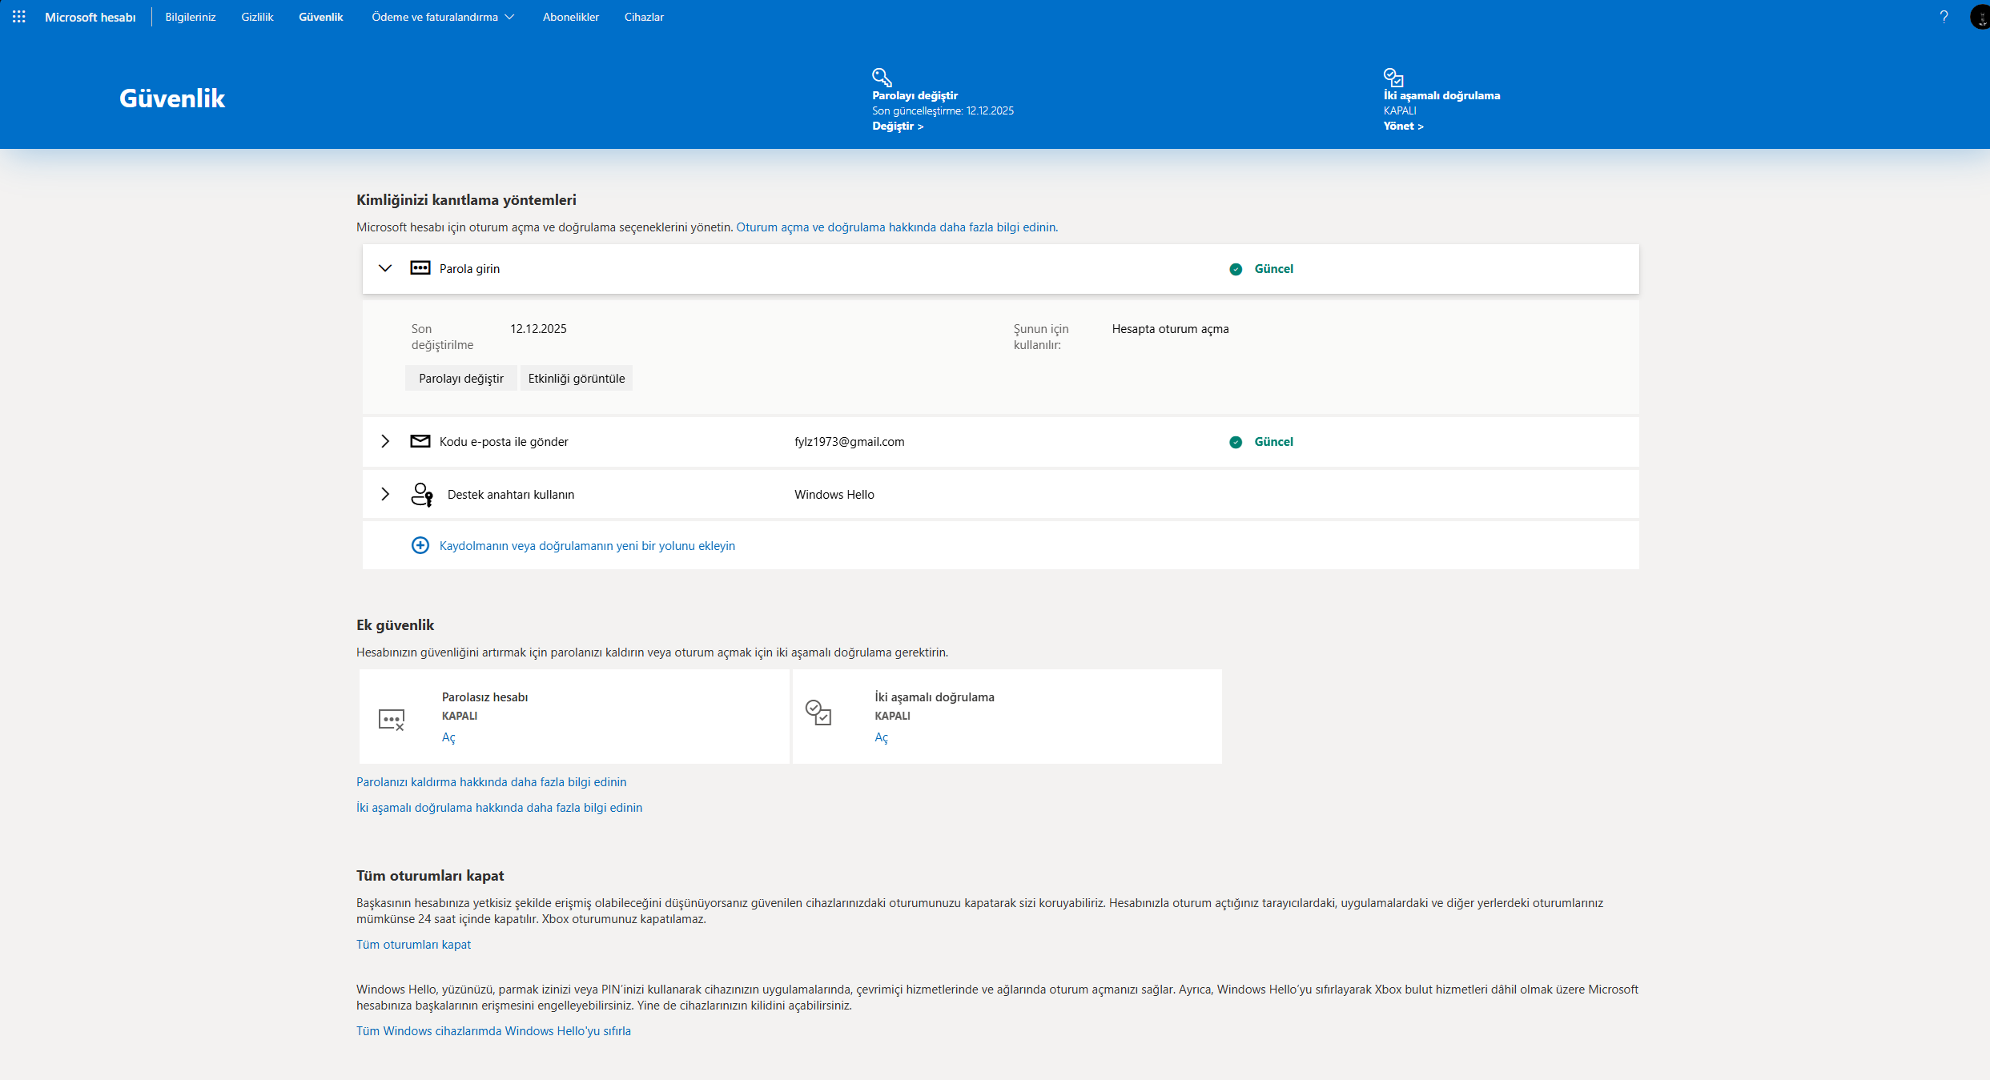Open the Oturum açma ve doğrulama bilgi link
This screenshot has width=1990, height=1080.
point(897,227)
